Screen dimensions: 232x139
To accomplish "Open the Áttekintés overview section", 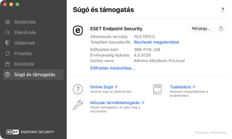I will 33,22.
